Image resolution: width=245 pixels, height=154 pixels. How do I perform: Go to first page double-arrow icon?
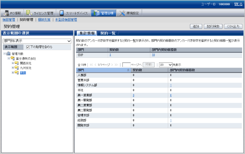[91, 65]
